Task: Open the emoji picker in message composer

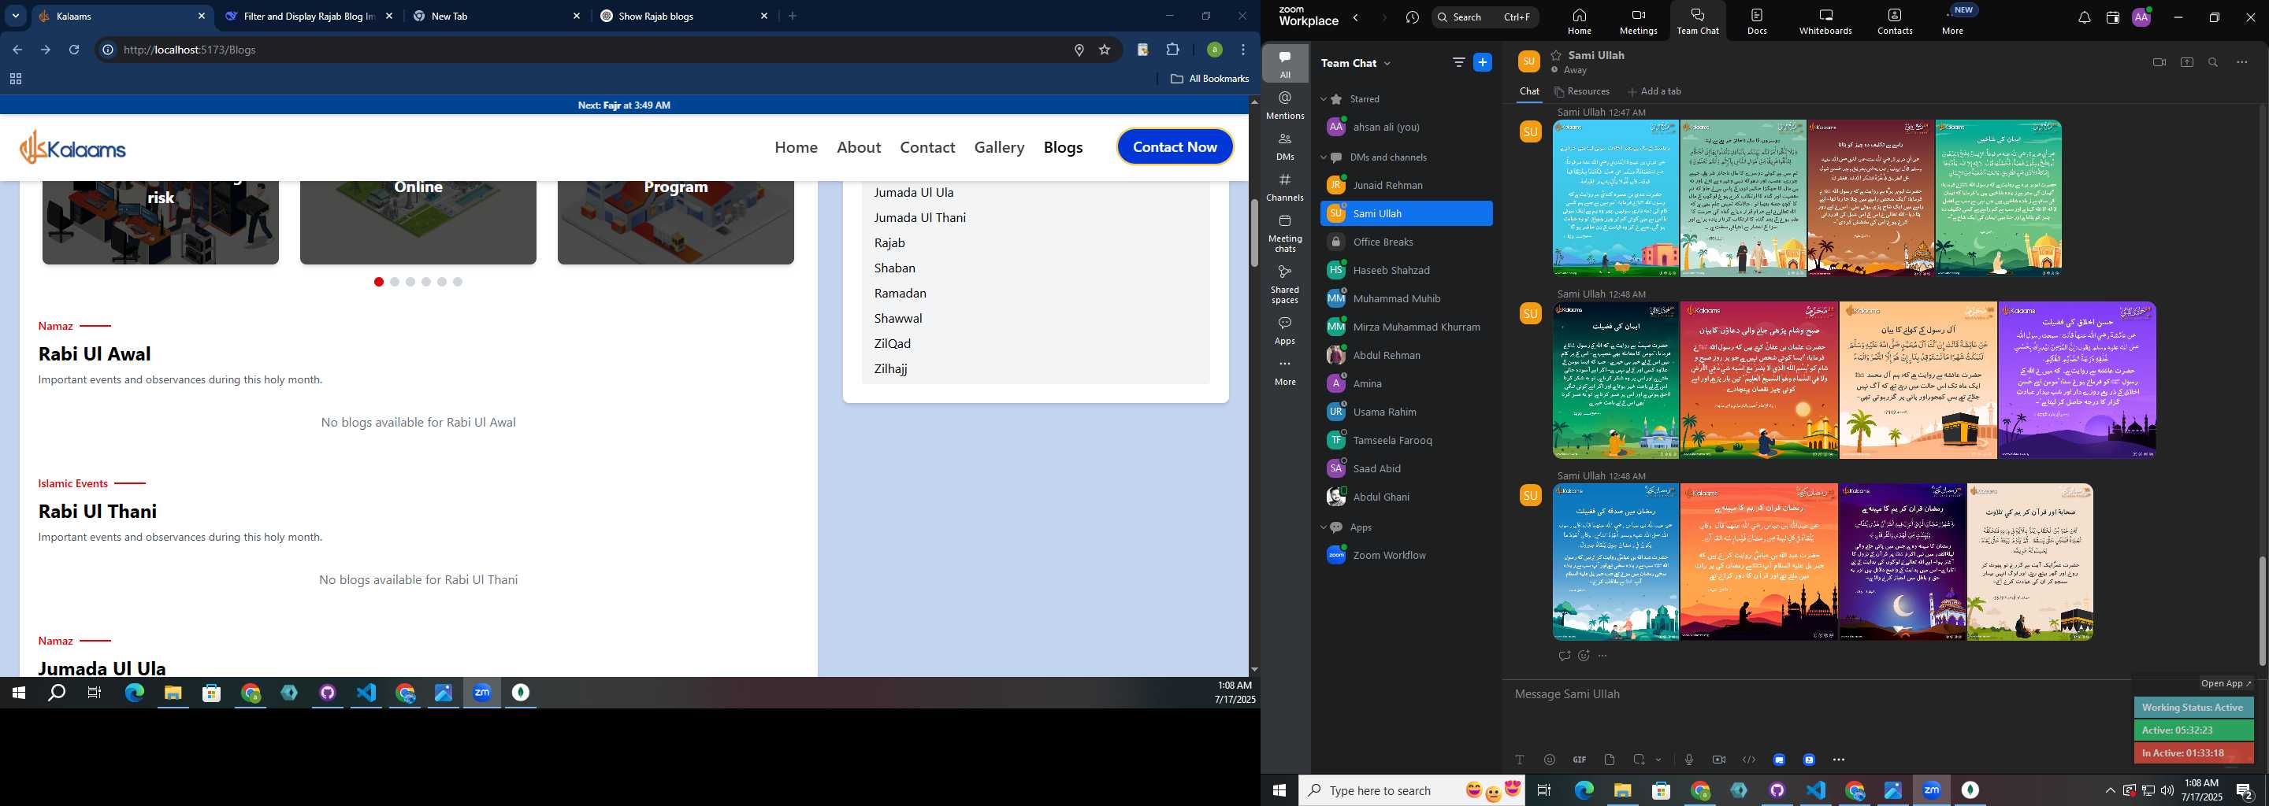Action: point(1550,760)
